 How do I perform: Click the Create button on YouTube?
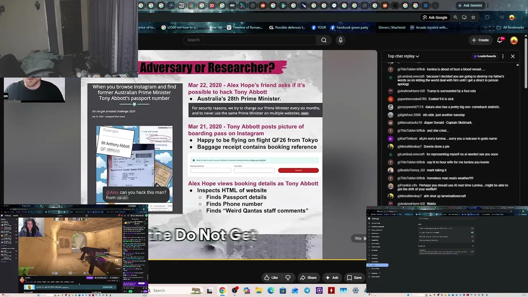480,40
